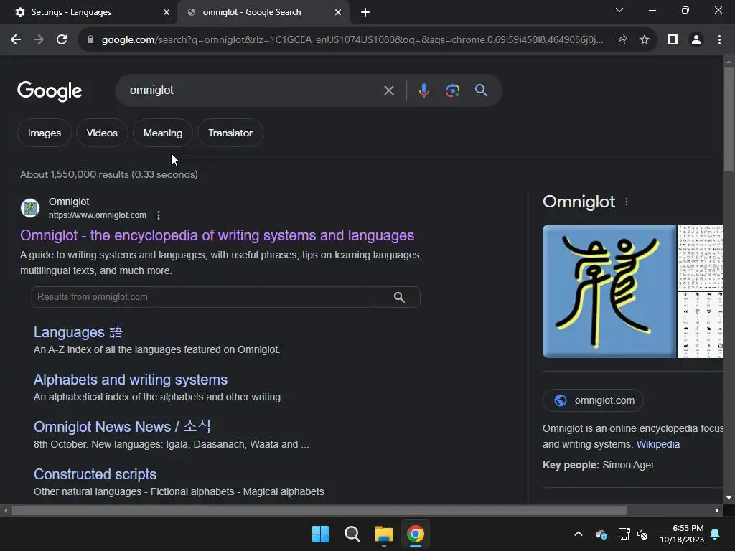Open Chrome side panel
The height and width of the screenshot is (551, 735).
pyautogui.click(x=673, y=40)
